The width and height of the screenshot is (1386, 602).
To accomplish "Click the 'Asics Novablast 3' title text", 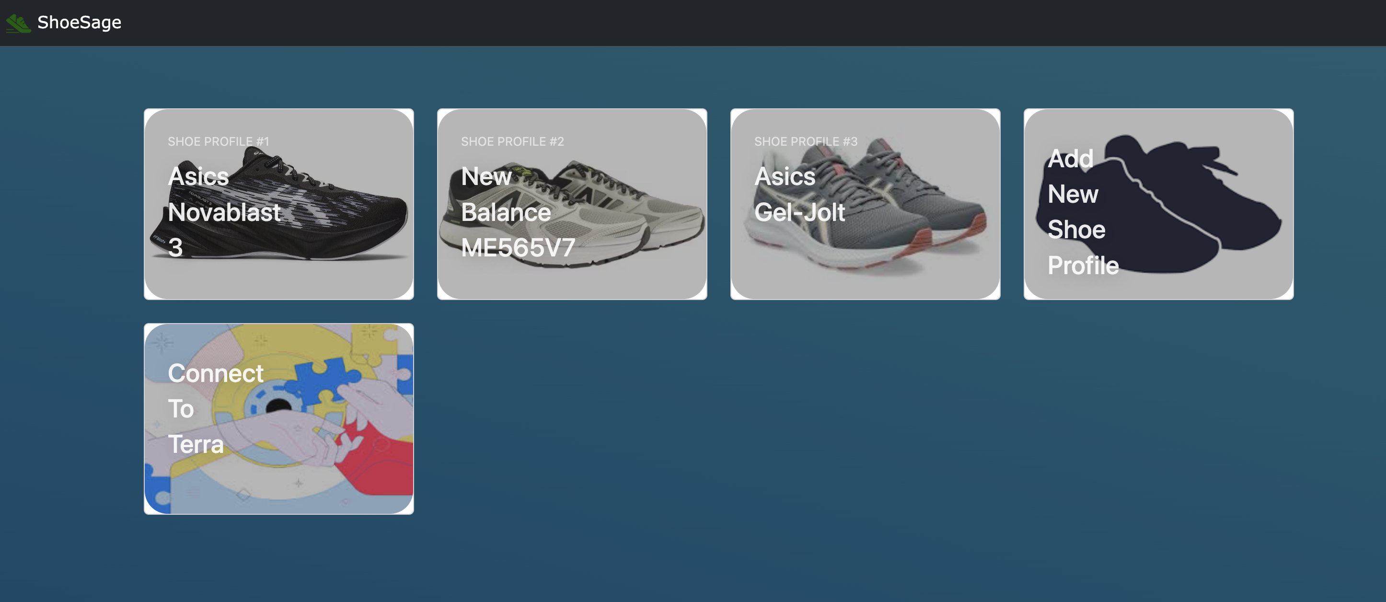I will (x=224, y=212).
